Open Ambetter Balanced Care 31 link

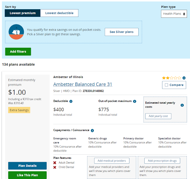[x=83, y=84]
